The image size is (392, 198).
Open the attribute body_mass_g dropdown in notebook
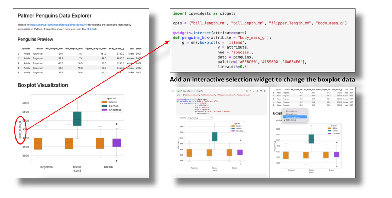(x=199, y=118)
